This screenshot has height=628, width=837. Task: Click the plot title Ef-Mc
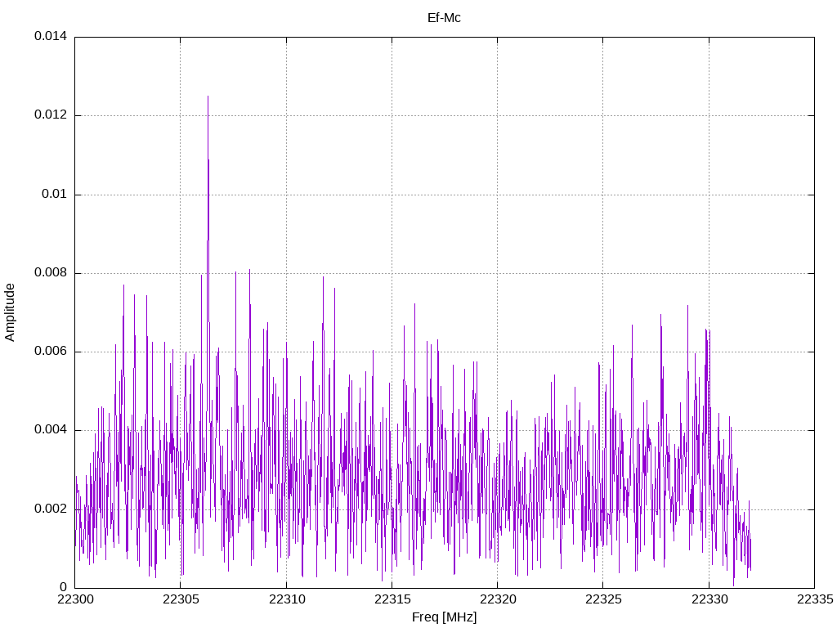(x=444, y=17)
